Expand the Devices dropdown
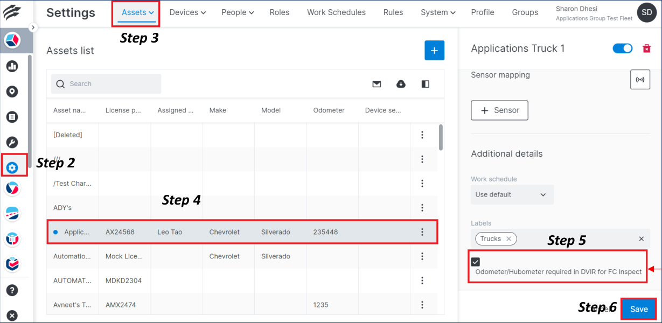 [x=187, y=12]
